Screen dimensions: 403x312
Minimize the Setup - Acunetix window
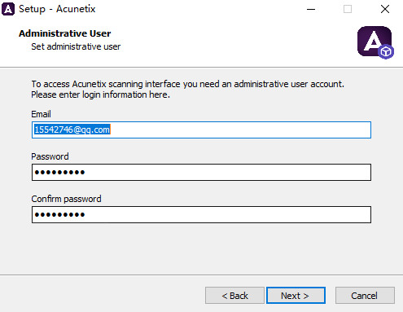[x=311, y=9]
